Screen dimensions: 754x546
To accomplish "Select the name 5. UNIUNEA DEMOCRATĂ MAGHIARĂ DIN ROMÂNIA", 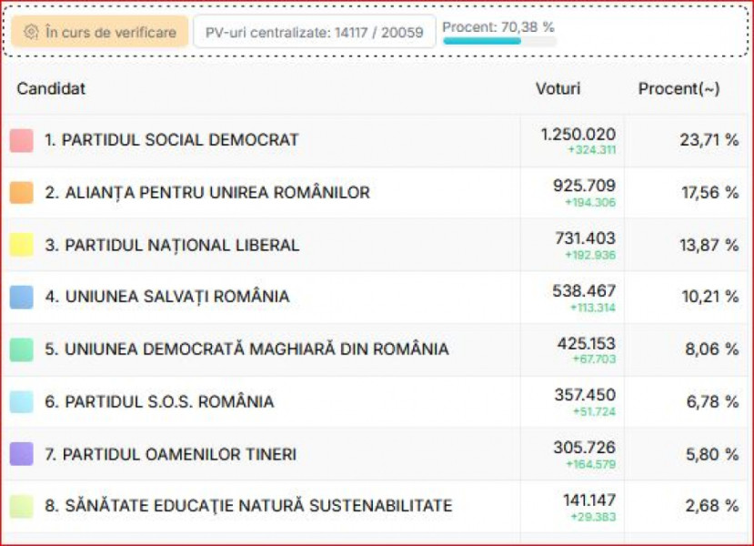I will 246,349.
